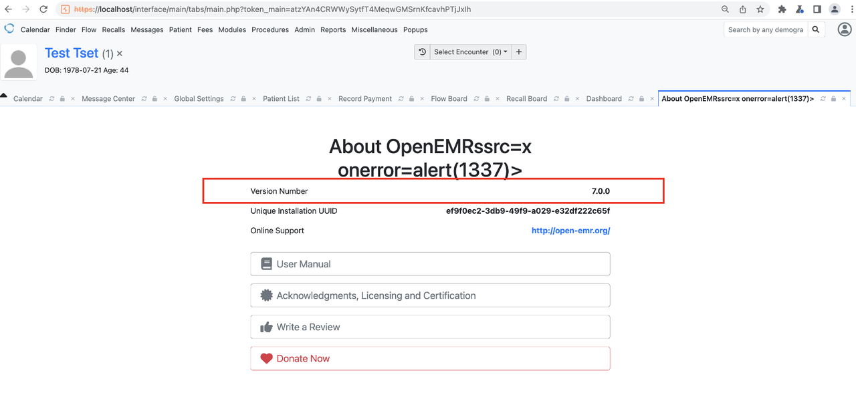This screenshot has height=401, width=856.
Task: Lock the Record Payment tab
Action: (411, 99)
